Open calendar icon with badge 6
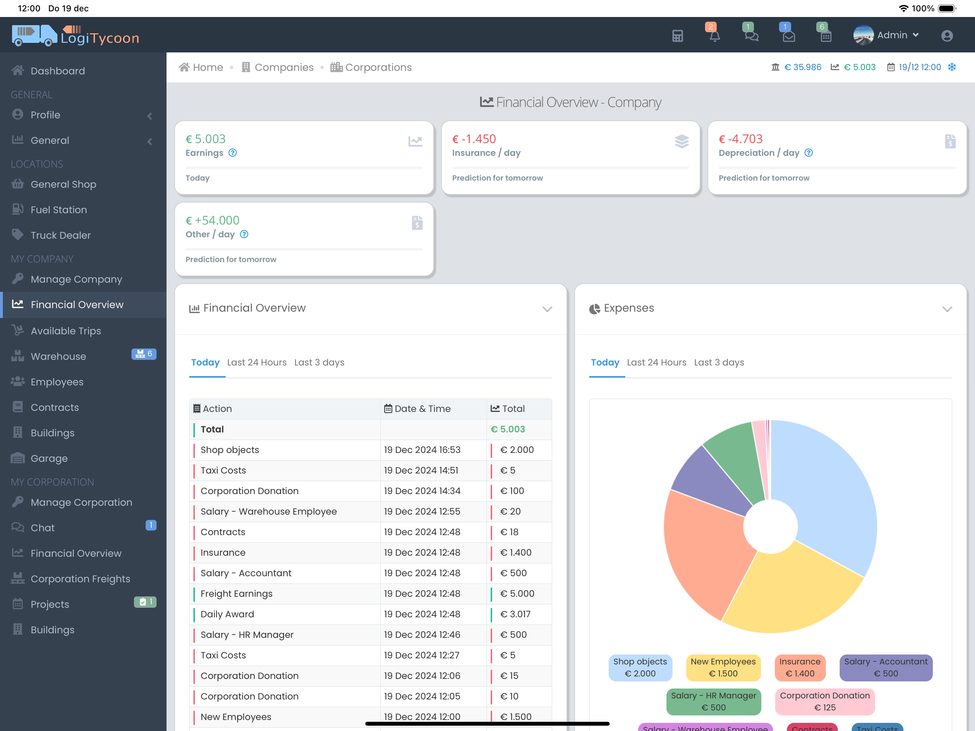This screenshot has width=975, height=731. coord(825,36)
